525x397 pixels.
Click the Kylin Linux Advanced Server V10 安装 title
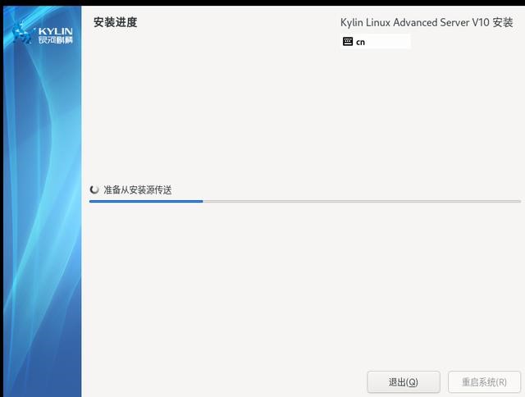click(427, 22)
